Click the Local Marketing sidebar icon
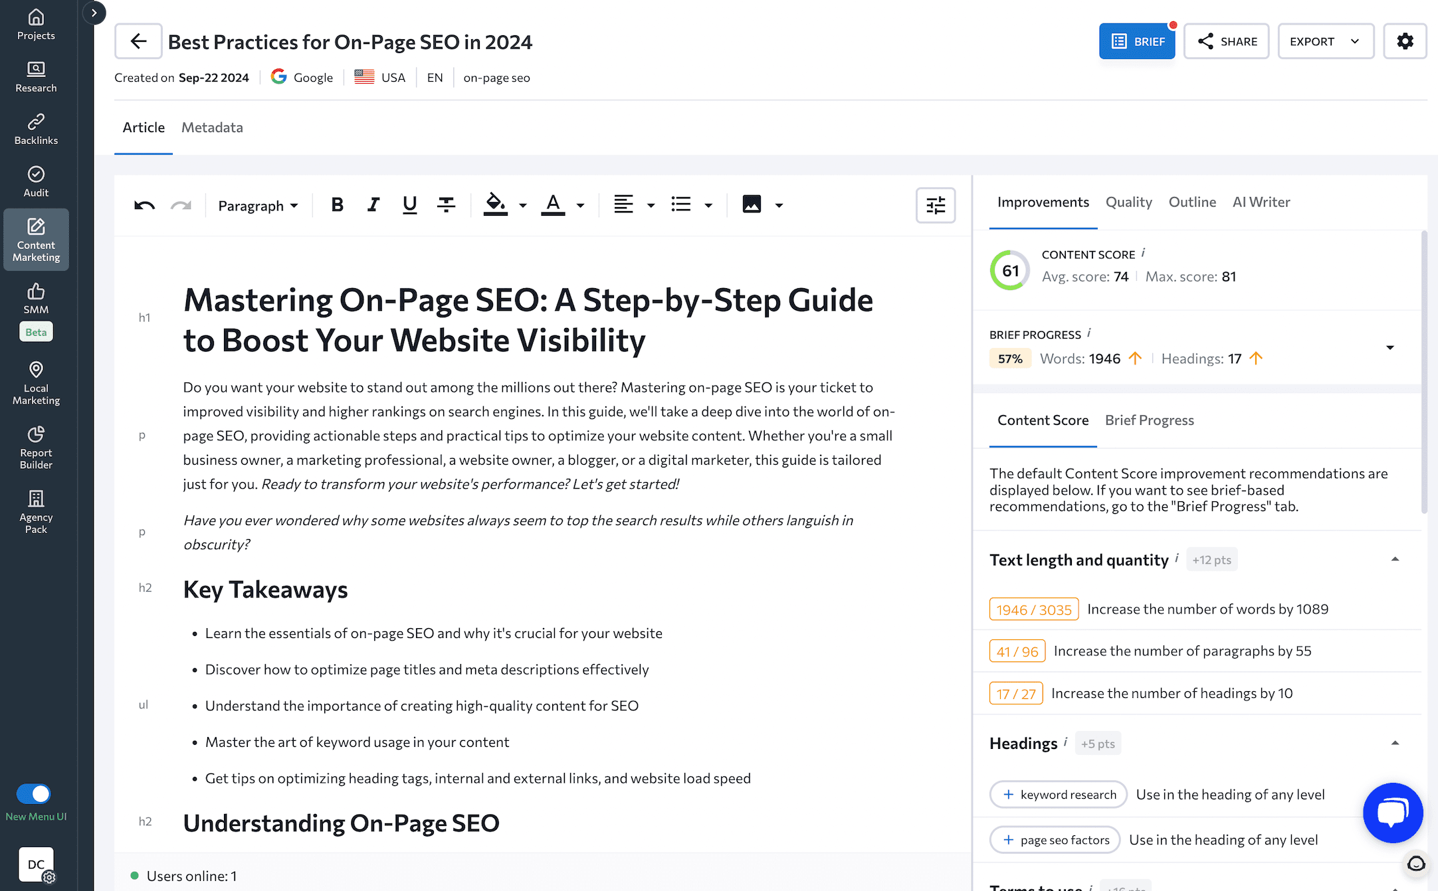The image size is (1438, 891). [x=36, y=384]
